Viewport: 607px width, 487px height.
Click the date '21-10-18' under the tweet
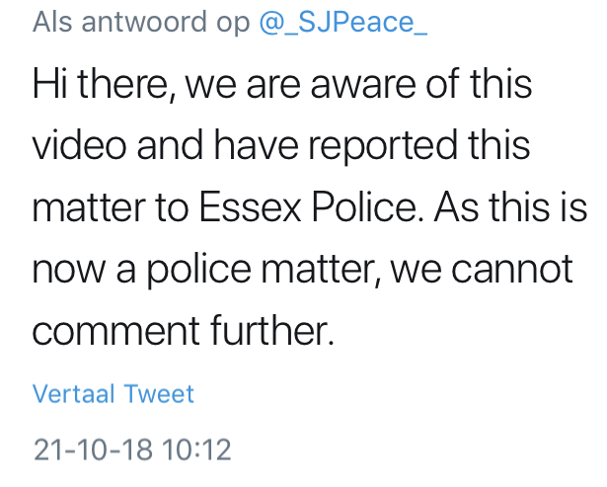93,449
